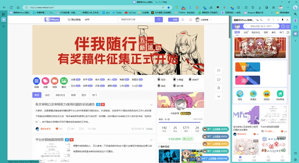Click the blue chat 放置区 icon in side panel

(x=253, y=94)
